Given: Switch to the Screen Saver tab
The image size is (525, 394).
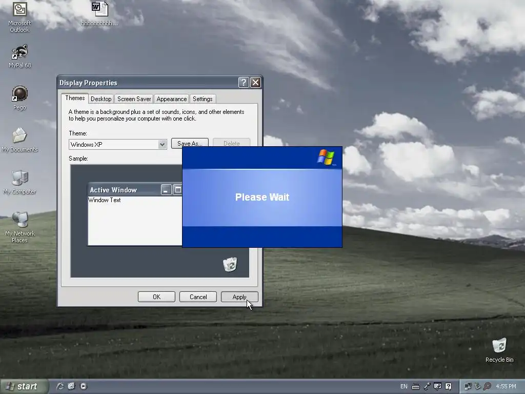Looking at the screenshot, I should 134,99.
